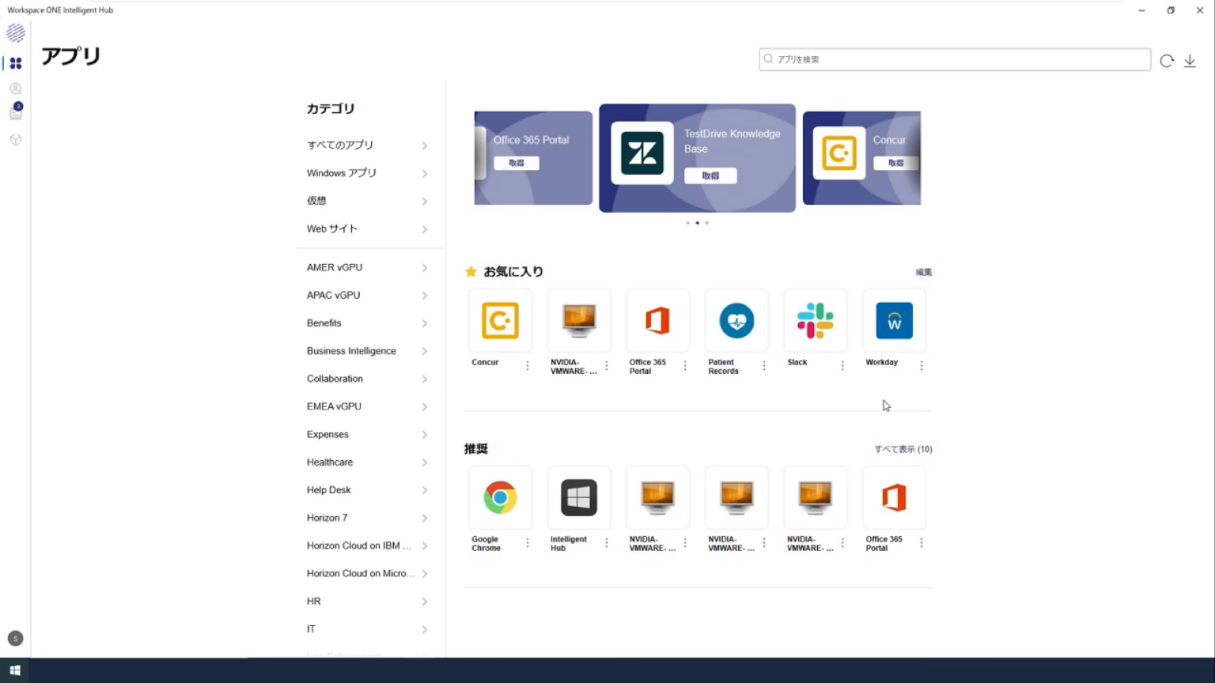Select Horizon 7 category

368,518
